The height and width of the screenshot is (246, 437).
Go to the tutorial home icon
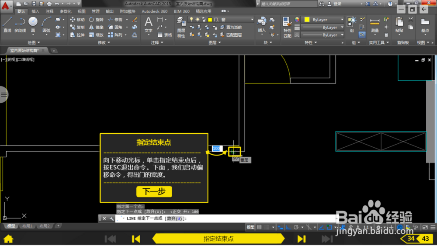tap(8, 239)
